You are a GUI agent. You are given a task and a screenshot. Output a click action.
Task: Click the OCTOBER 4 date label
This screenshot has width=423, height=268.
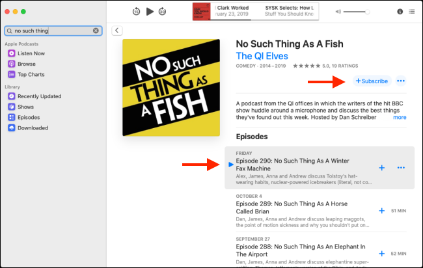(x=249, y=196)
